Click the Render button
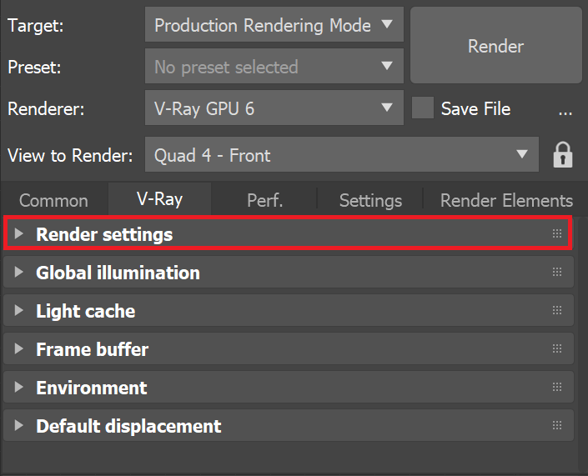The height and width of the screenshot is (476, 588). 495,45
